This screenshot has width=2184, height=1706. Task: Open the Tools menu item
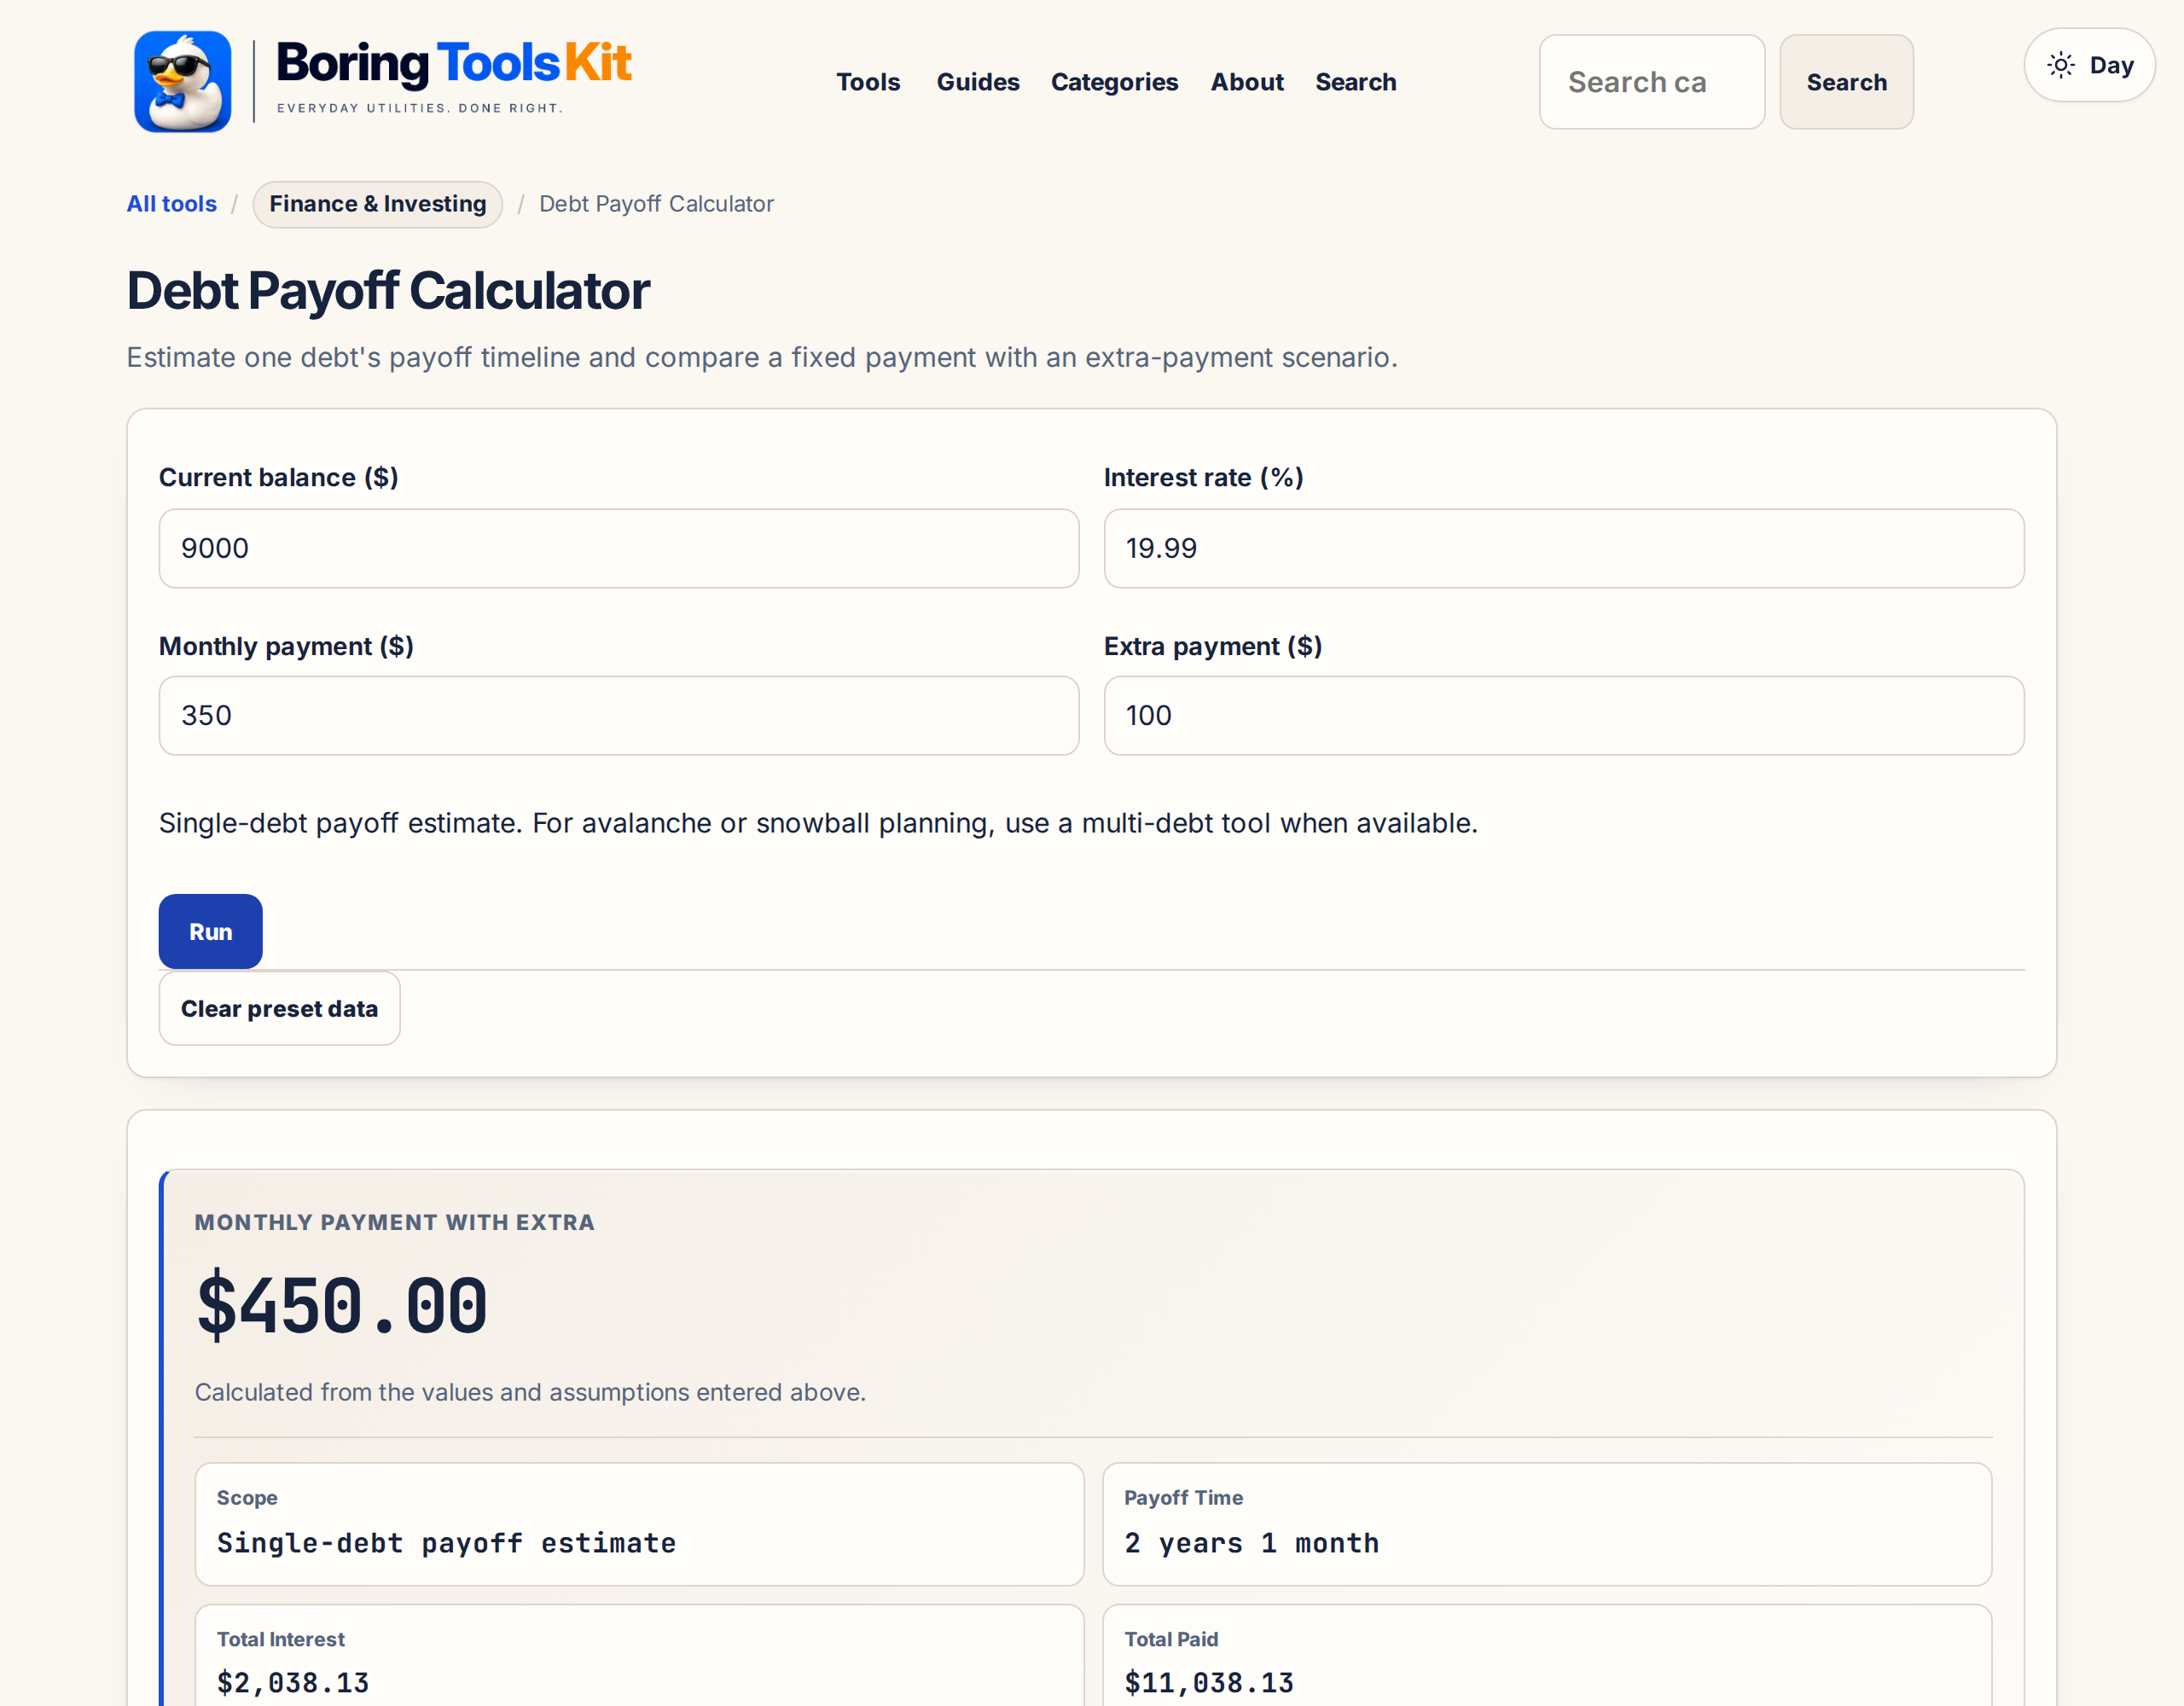pos(868,82)
